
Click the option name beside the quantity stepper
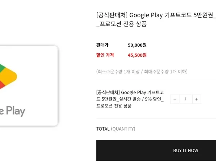130,99
